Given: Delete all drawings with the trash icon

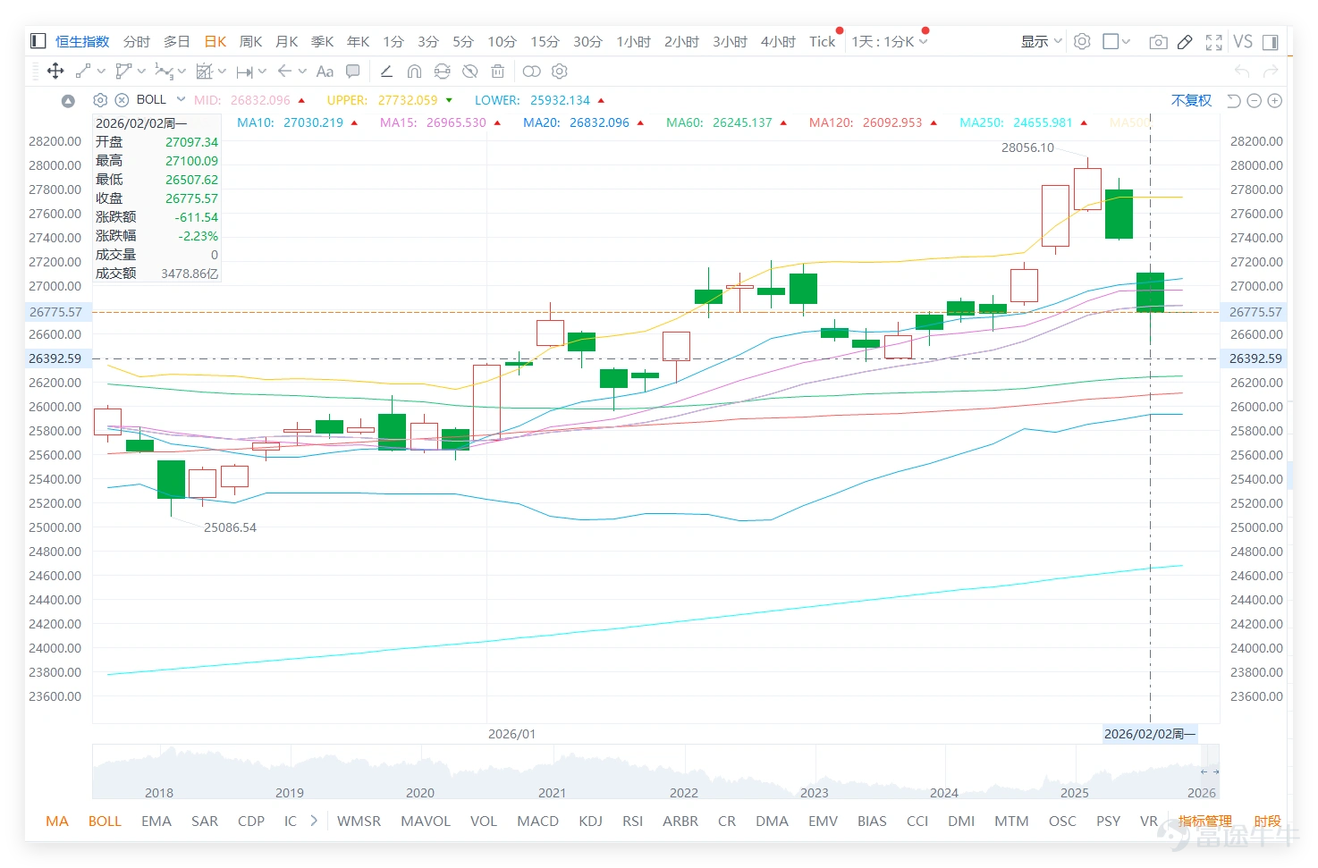Looking at the screenshot, I should coord(498,72).
